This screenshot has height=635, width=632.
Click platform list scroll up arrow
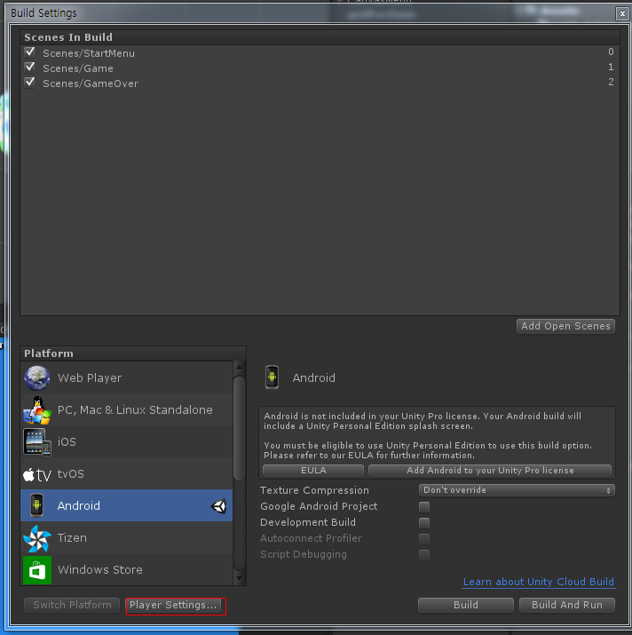[x=240, y=368]
